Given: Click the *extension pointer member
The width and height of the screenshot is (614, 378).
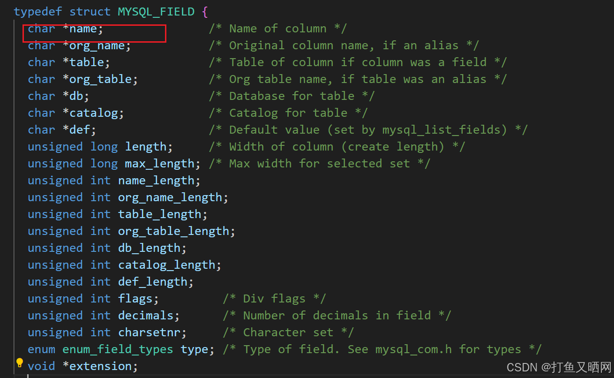Looking at the screenshot, I should 100,366.
